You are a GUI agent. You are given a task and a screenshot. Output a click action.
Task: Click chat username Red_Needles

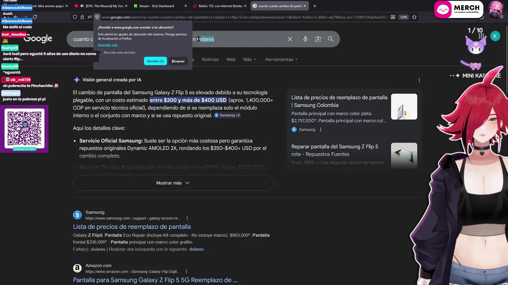pyautogui.click(x=14, y=34)
